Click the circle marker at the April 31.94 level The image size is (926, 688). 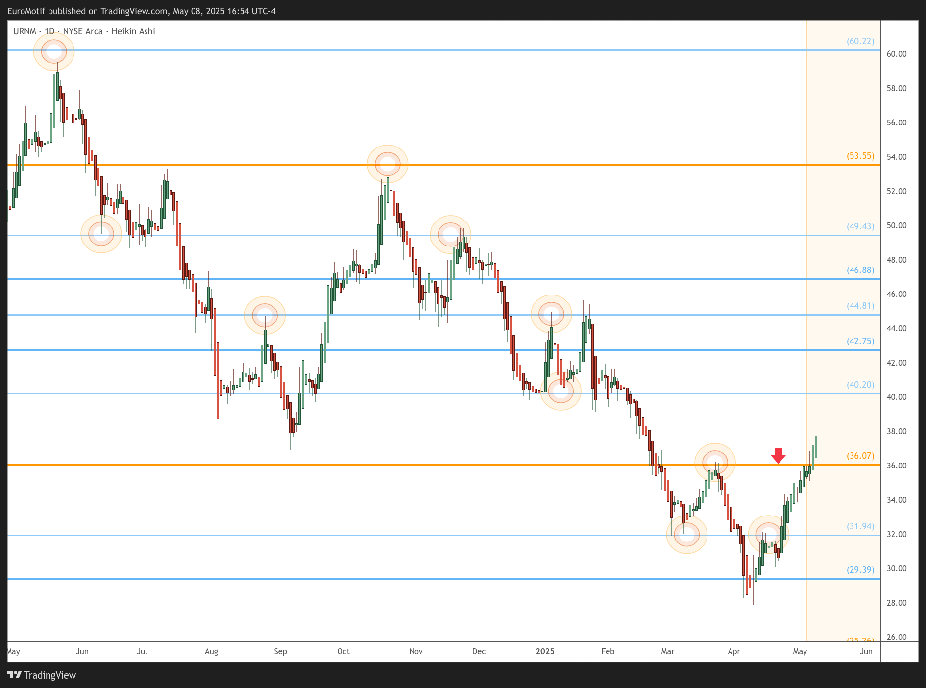coord(768,535)
